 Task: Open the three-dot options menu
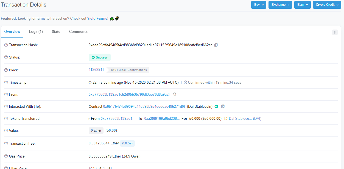pos(335,32)
